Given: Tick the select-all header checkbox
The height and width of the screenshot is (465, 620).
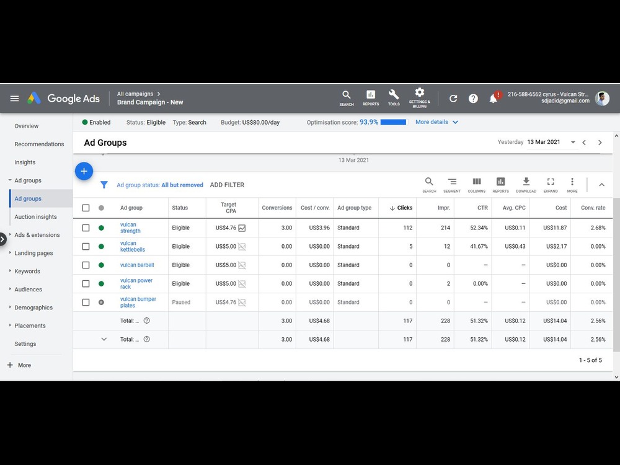Looking at the screenshot, I should pyautogui.click(x=86, y=208).
